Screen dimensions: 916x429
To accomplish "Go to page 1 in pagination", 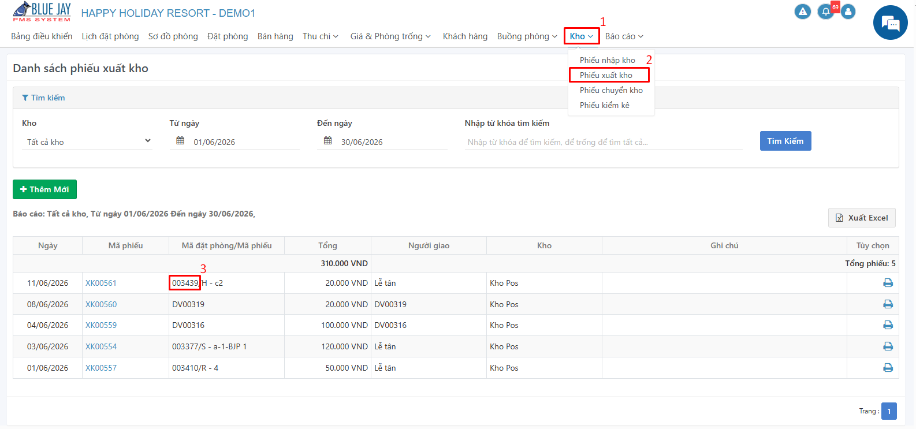I will click(x=889, y=411).
